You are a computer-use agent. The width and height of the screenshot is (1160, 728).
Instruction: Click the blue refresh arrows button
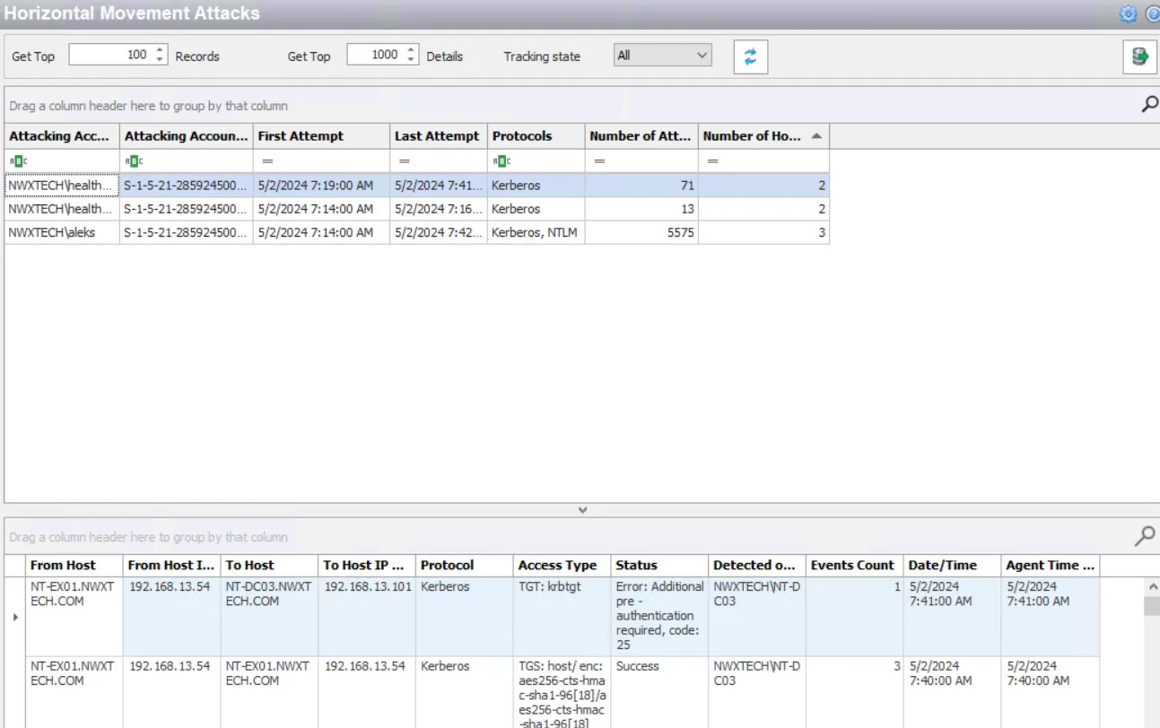tap(751, 56)
